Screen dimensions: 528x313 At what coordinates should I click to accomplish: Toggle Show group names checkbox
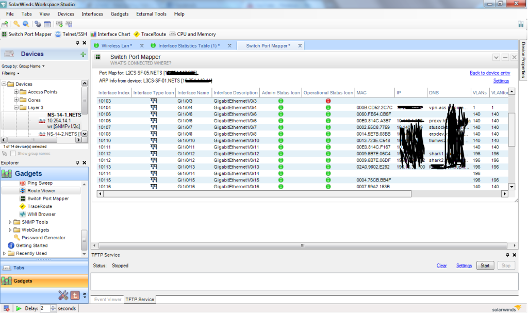point(13,154)
